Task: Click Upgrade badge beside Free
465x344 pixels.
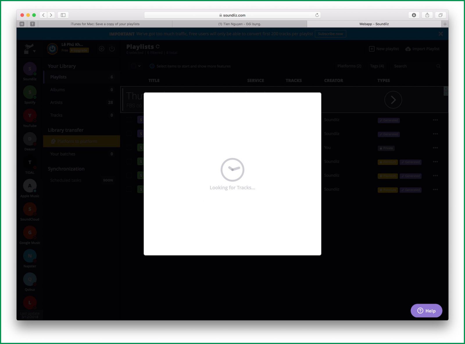Action: coord(79,50)
